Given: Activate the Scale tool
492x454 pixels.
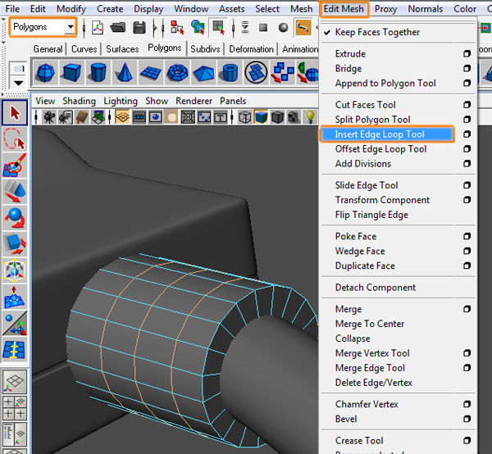Looking at the screenshot, I should click(x=15, y=244).
